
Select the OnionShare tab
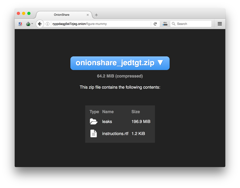[64, 15]
